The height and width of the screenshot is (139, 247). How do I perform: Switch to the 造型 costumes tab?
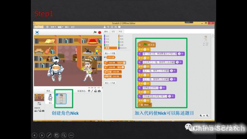click(113, 32)
